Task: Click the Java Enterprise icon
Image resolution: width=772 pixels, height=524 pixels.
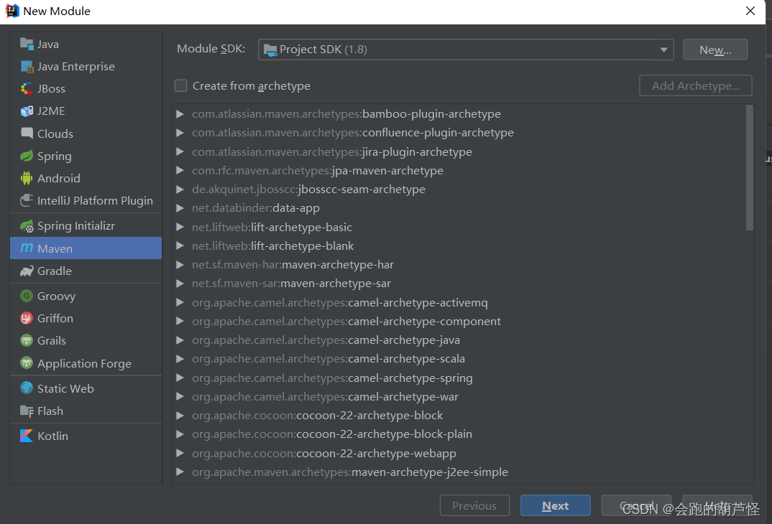Action: tap(27, 66)
